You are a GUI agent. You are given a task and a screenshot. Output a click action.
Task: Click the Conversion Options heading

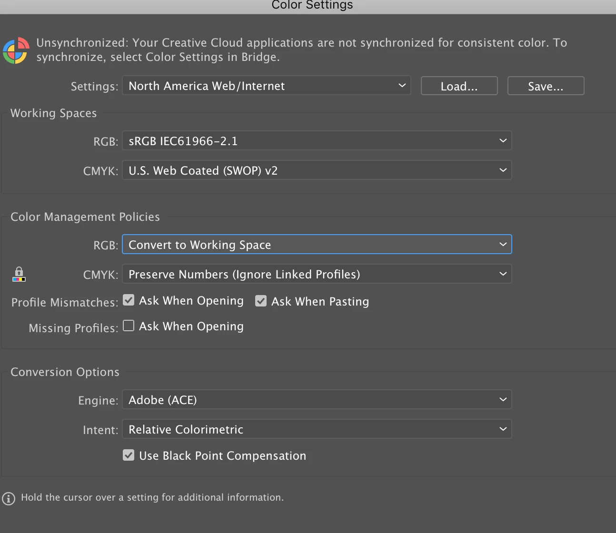[x=65, y=372]
